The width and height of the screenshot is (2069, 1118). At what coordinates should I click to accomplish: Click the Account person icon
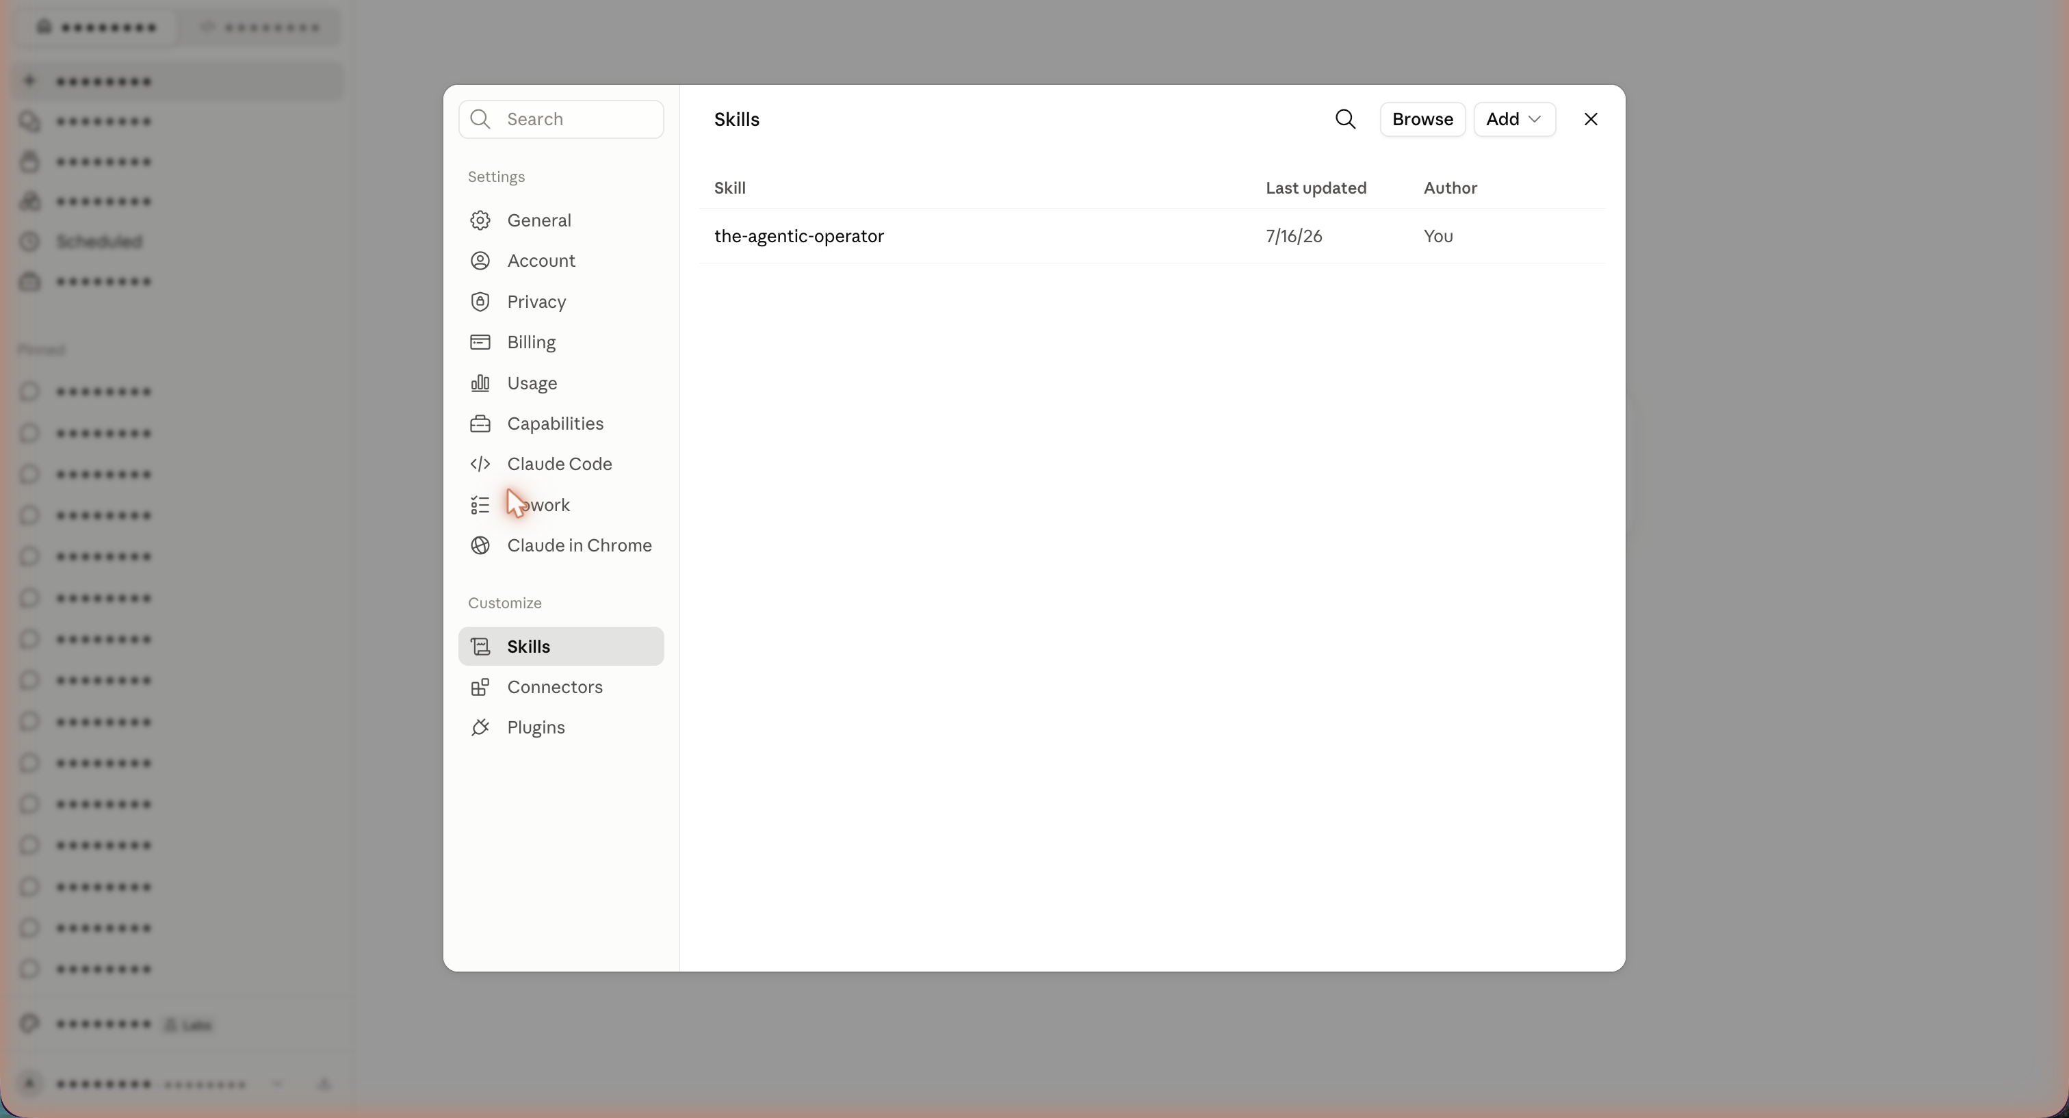(x=480, y=261)
